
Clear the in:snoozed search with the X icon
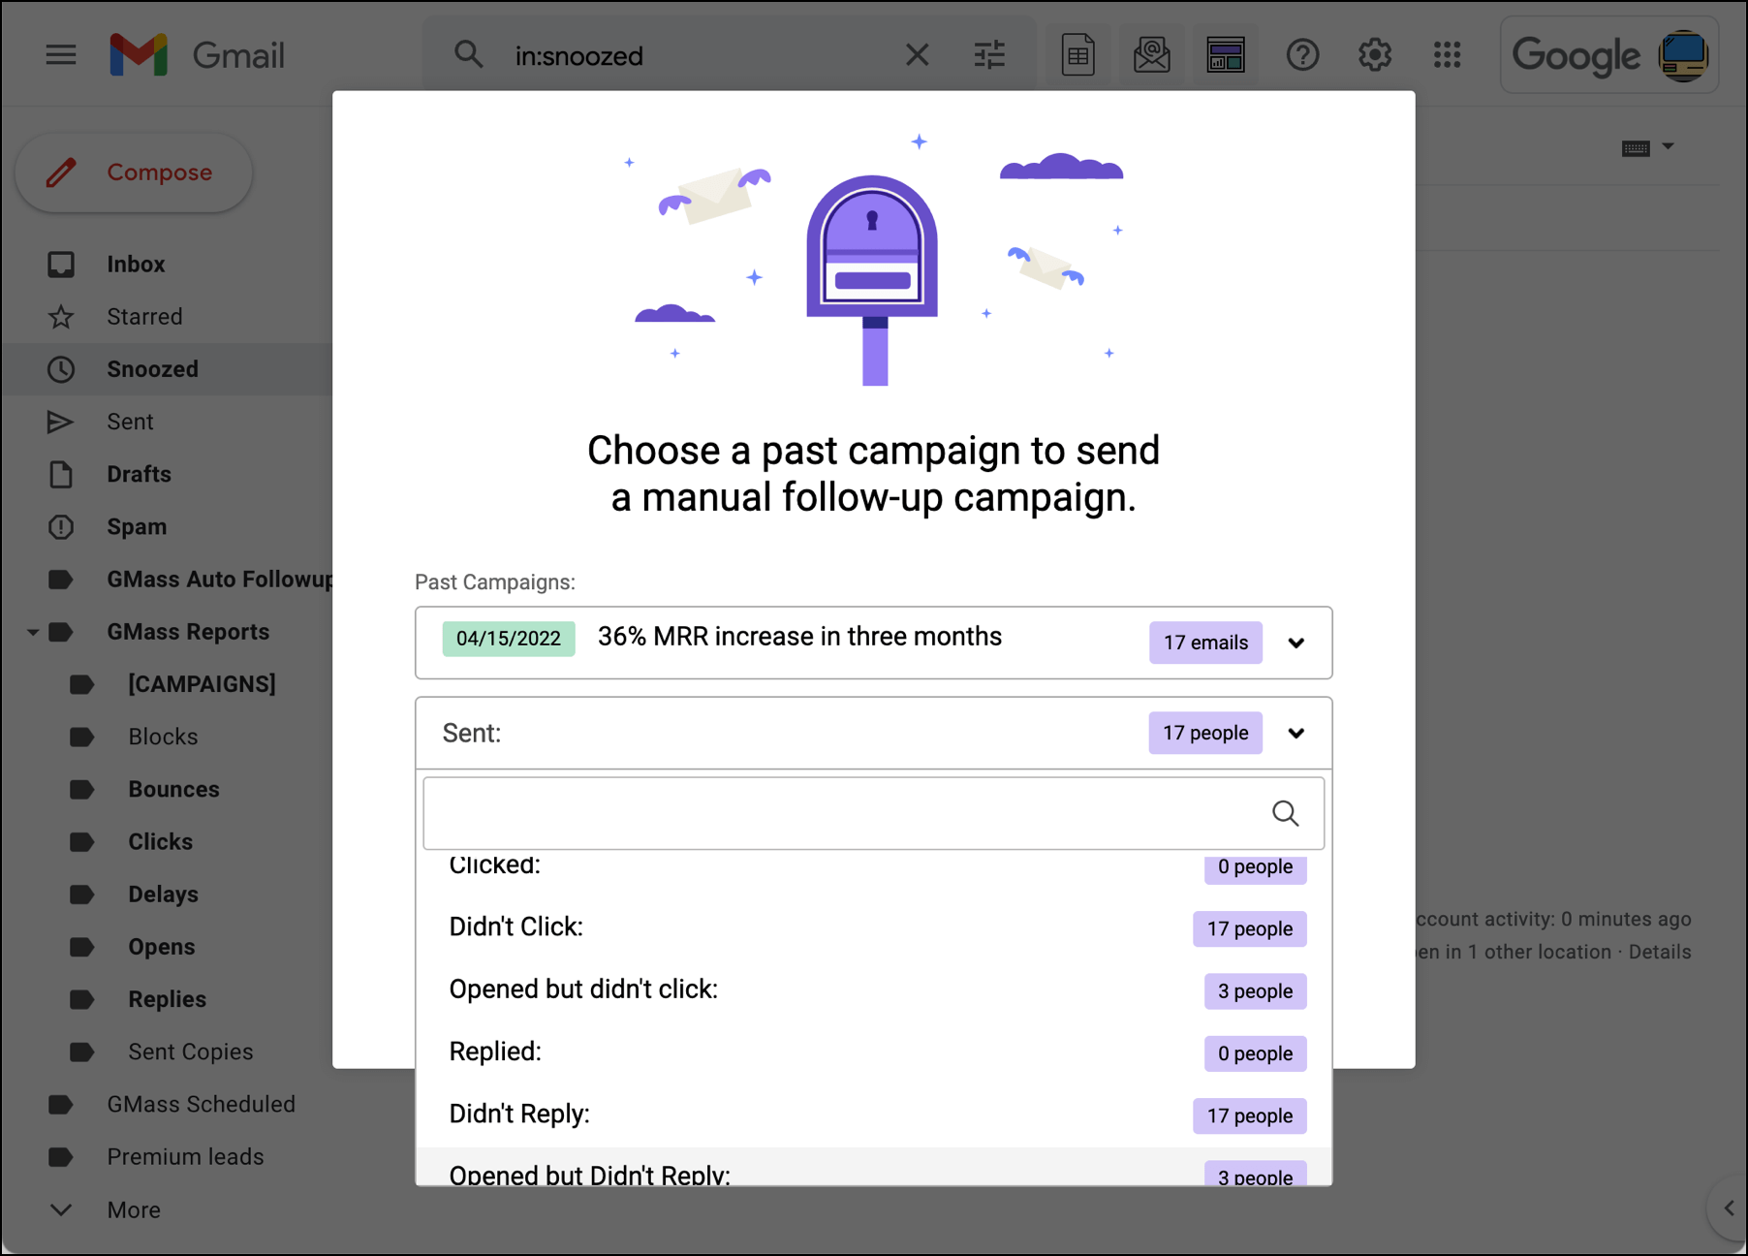click(917, 55)
